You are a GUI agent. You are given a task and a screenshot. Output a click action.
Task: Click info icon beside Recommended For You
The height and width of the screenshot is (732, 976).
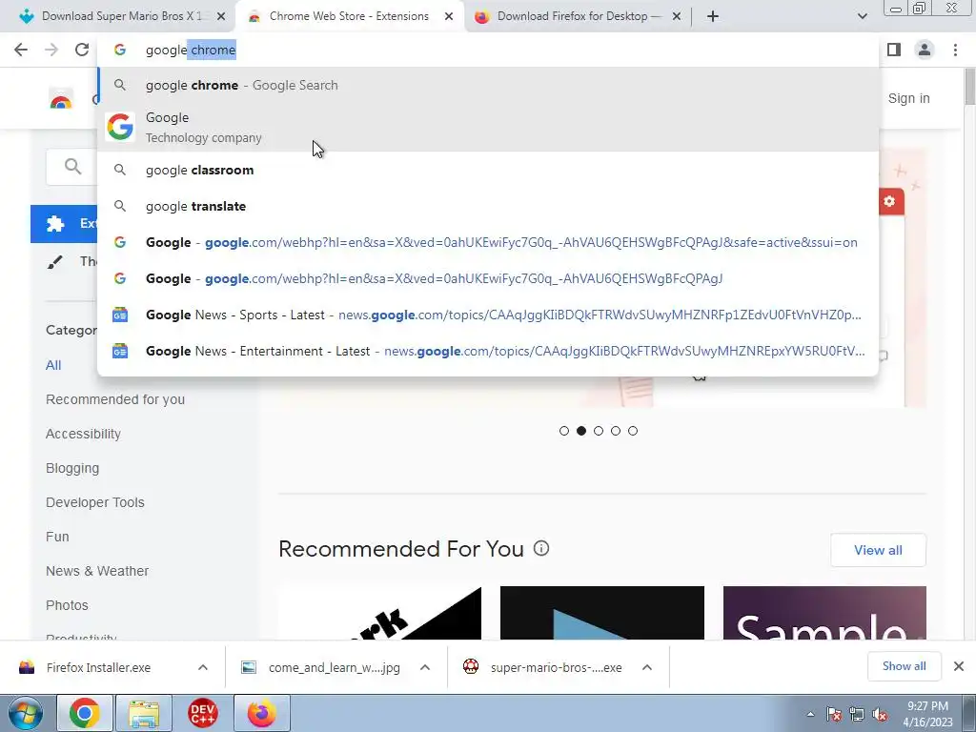541,548
